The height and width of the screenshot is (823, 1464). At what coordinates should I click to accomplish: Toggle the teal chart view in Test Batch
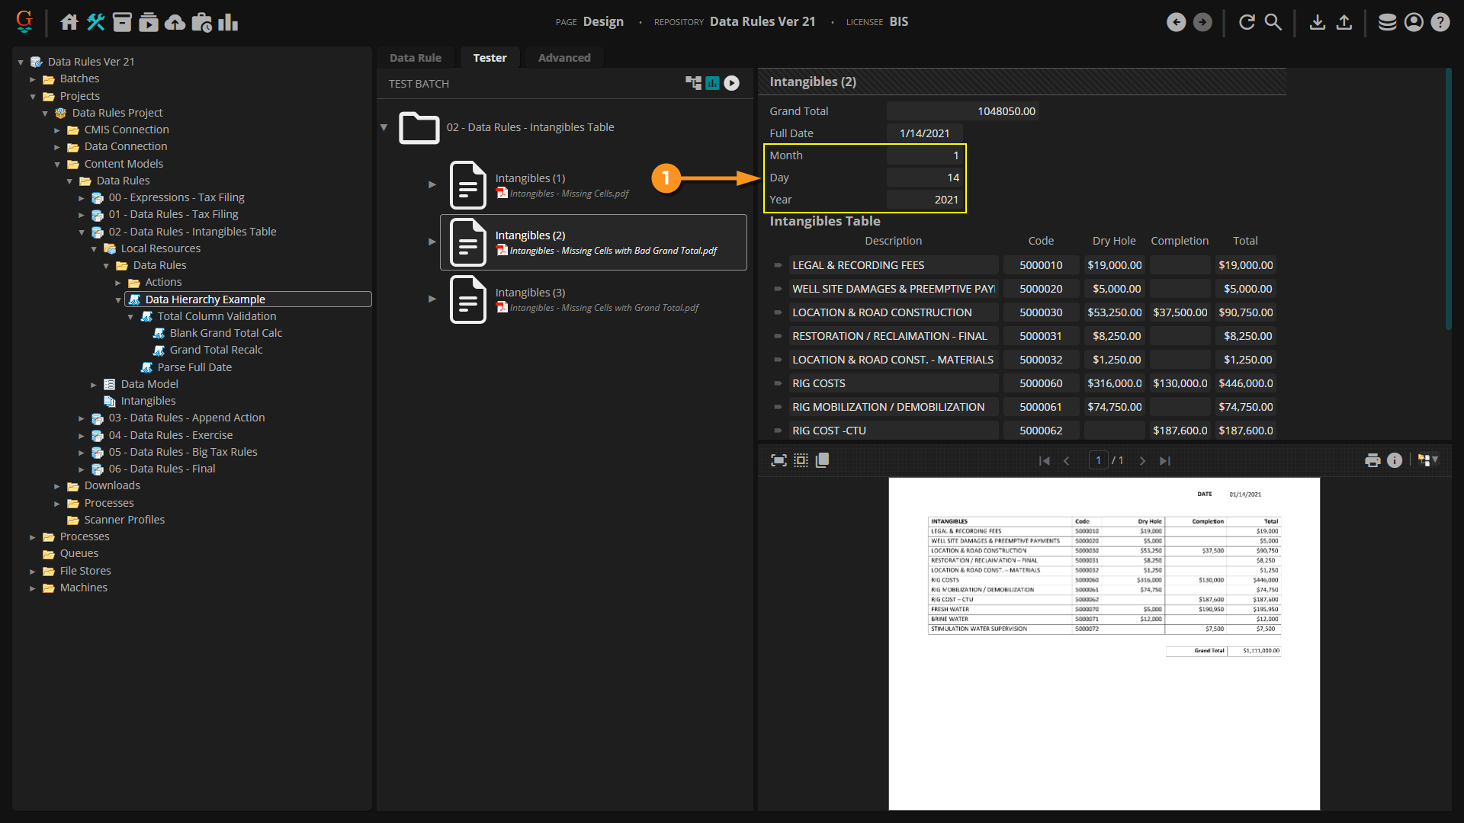[712, 83]
